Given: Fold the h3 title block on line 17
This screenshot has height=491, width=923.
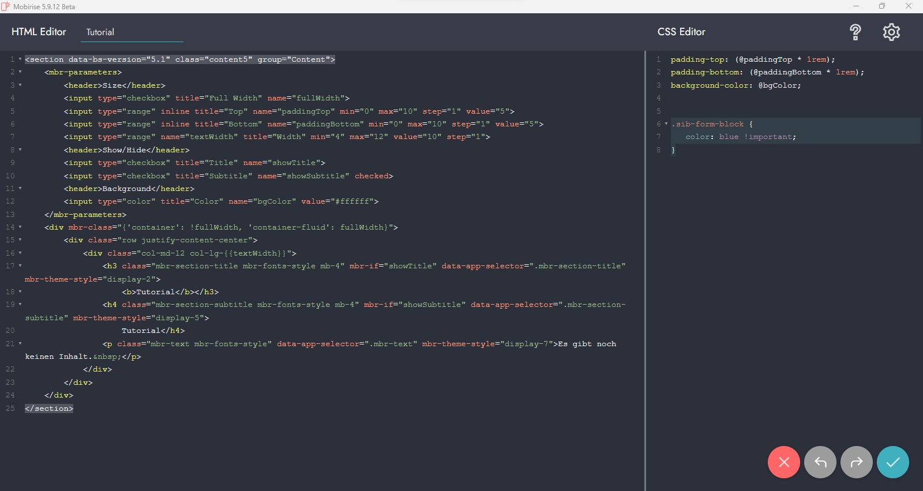Looking at the screenshot, I should click(20, 266).
